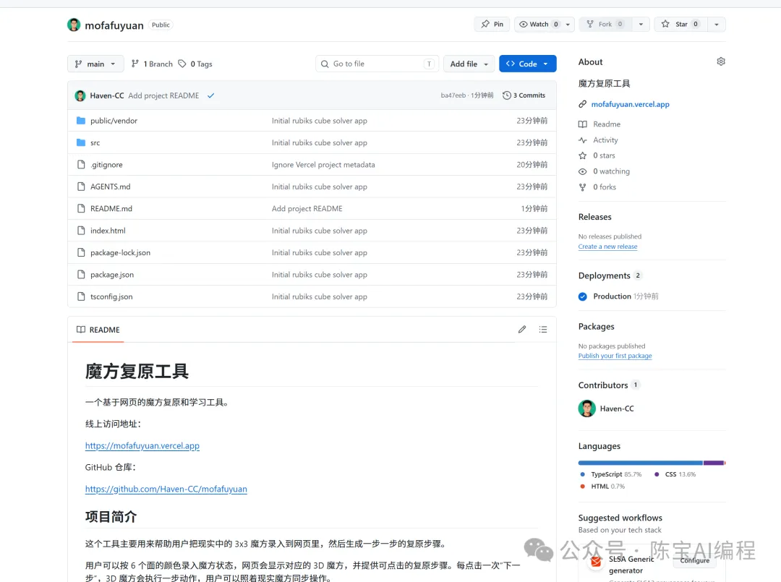Click the public/vendor folder icon
The image size is (781, 582).
pos(81,121)
